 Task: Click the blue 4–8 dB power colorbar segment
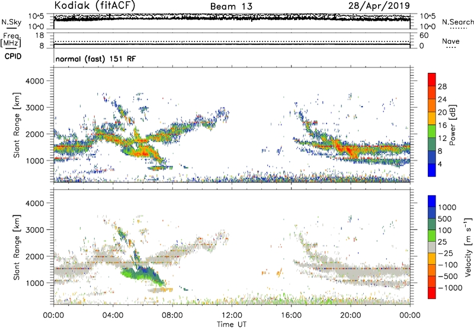click(x=432, y=157)
